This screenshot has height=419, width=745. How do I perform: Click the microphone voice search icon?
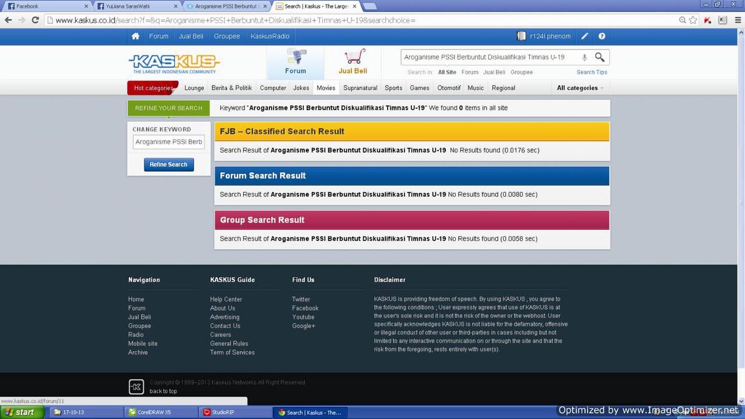[584, 57]
